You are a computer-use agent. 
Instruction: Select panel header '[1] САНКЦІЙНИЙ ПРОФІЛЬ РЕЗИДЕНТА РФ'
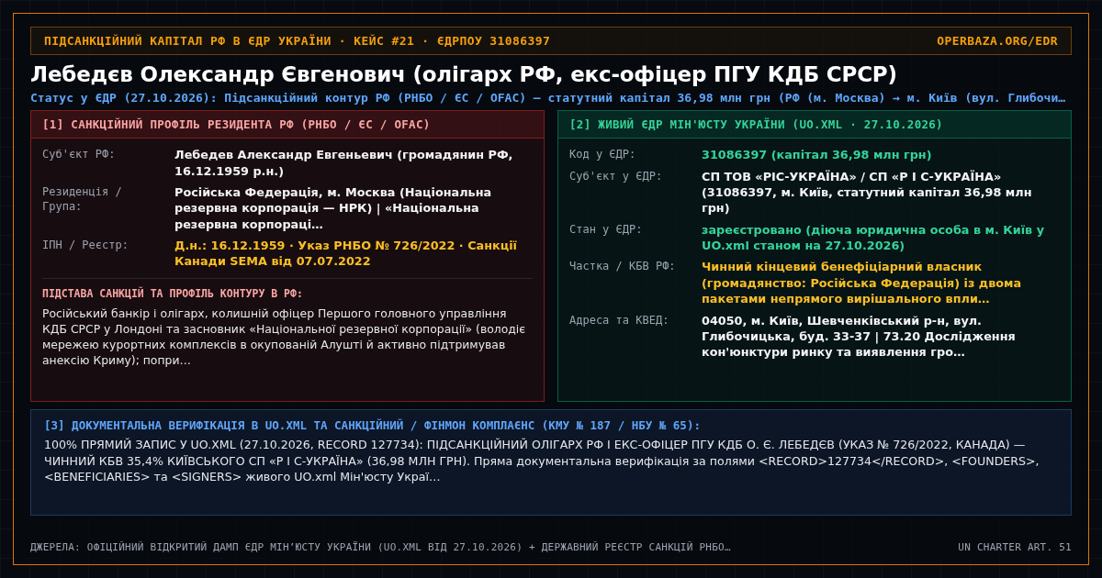pyautogui.click(x=236, y=125)
